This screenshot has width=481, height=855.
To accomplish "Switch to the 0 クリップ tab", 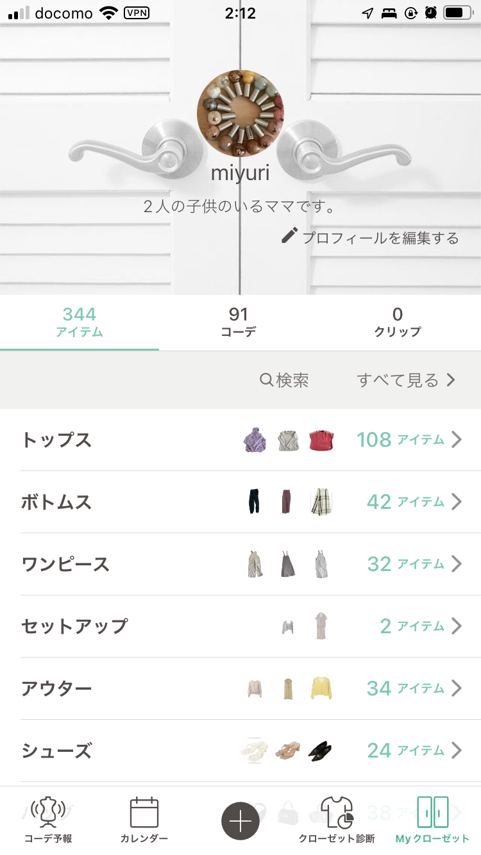I will [x=398, y=322].
